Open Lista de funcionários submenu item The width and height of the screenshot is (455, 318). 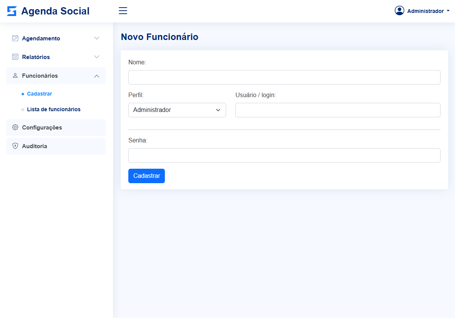click(x=54, y=109)
